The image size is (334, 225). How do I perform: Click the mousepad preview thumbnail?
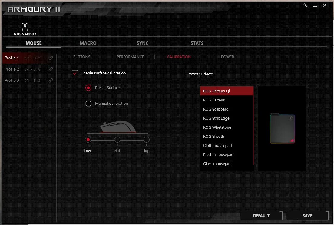[x=282, y=128]
